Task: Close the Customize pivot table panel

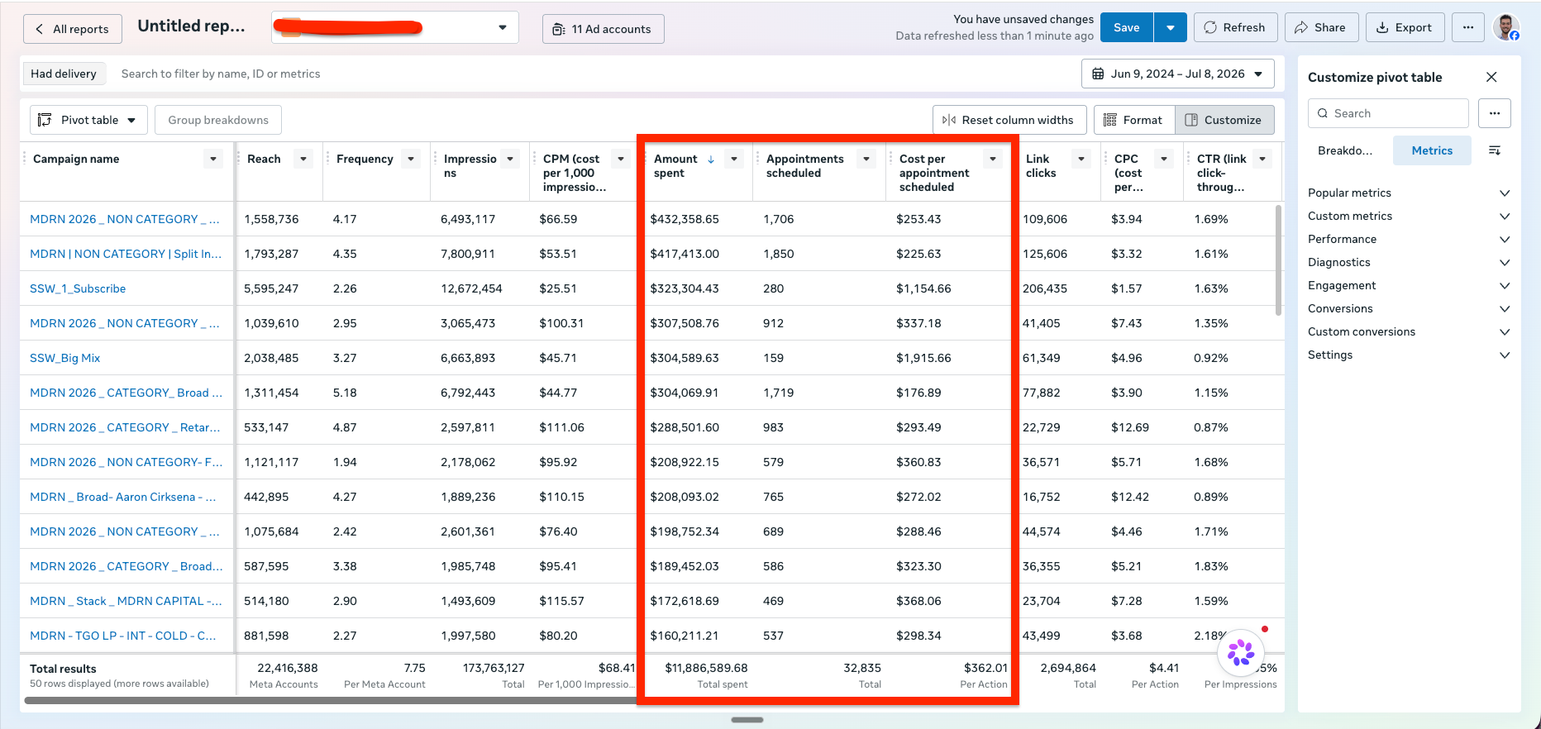Action: tap(1491, 77)
